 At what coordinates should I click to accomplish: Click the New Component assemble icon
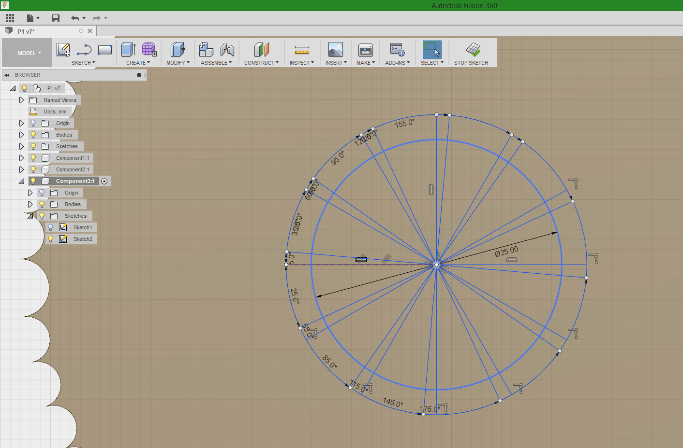[x=206, y=49]
